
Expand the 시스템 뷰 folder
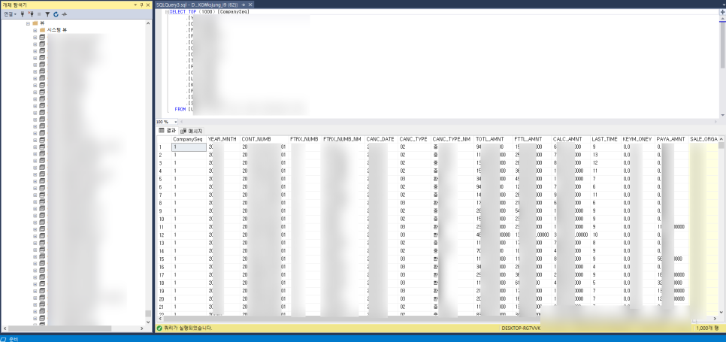[35, 30]
